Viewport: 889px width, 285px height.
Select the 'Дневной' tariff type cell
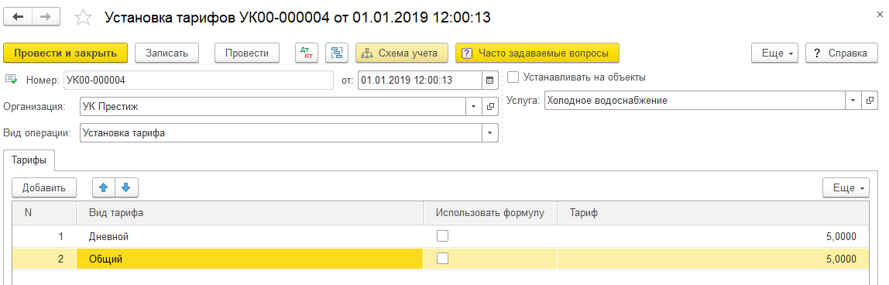point(249,236)
